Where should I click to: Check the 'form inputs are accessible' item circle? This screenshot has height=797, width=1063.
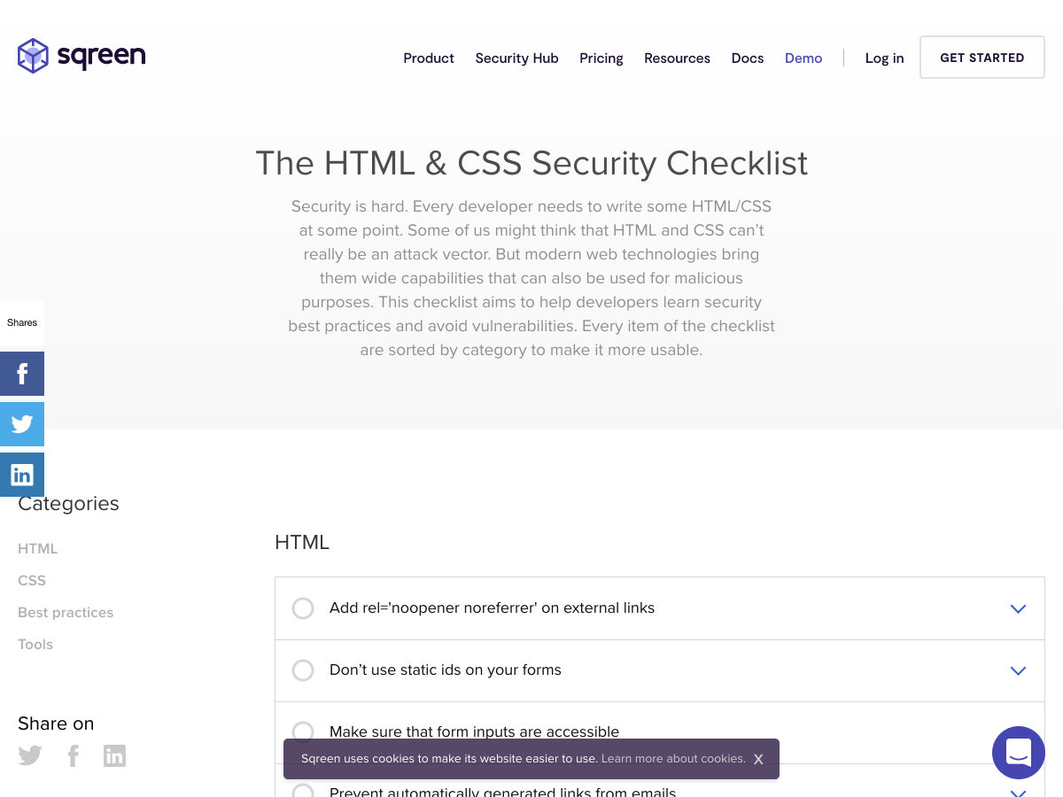303,731
